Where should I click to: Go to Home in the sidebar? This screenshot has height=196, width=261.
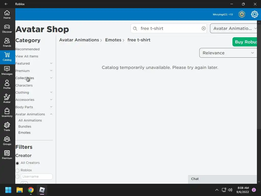[7, 15]
